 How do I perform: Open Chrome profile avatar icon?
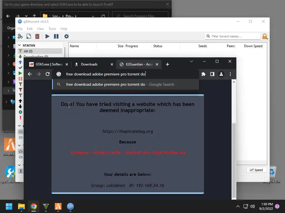(x=221, y=74)
